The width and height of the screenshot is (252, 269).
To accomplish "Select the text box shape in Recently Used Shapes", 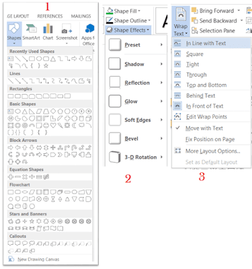I will 11,59.
